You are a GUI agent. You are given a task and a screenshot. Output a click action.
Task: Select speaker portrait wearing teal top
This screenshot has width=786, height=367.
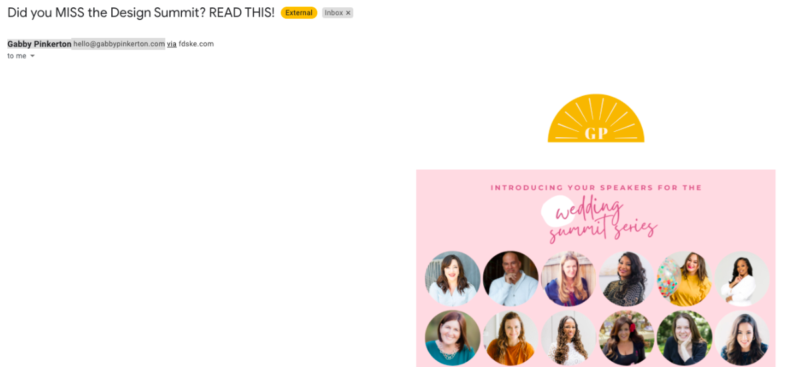click(x=453, y=338)
